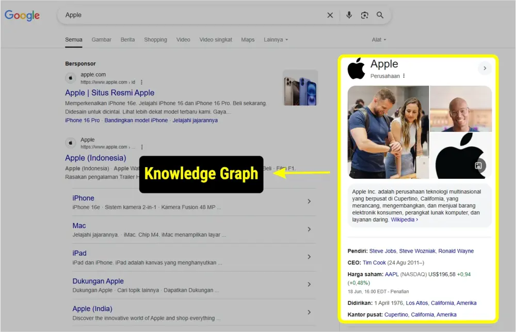This screenshot has width=516, height=332.
Task: Open three-dot menu beside apple.com ad
Action: click(141, 82)
